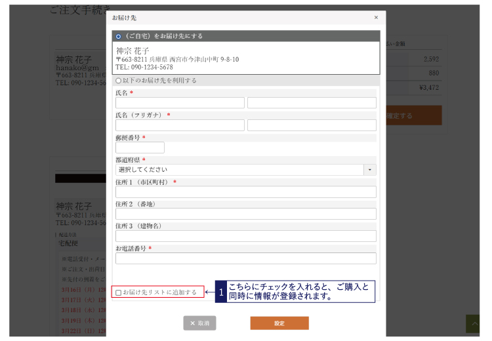This screenshot has width=492, height=341.
Task: Click the 神宗 花子 home address box
Action: click(x=247, y=58)
